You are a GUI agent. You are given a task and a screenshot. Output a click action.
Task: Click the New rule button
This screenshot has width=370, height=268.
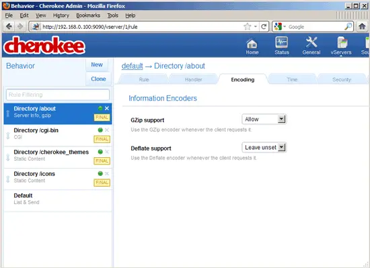tap(97, 64)
